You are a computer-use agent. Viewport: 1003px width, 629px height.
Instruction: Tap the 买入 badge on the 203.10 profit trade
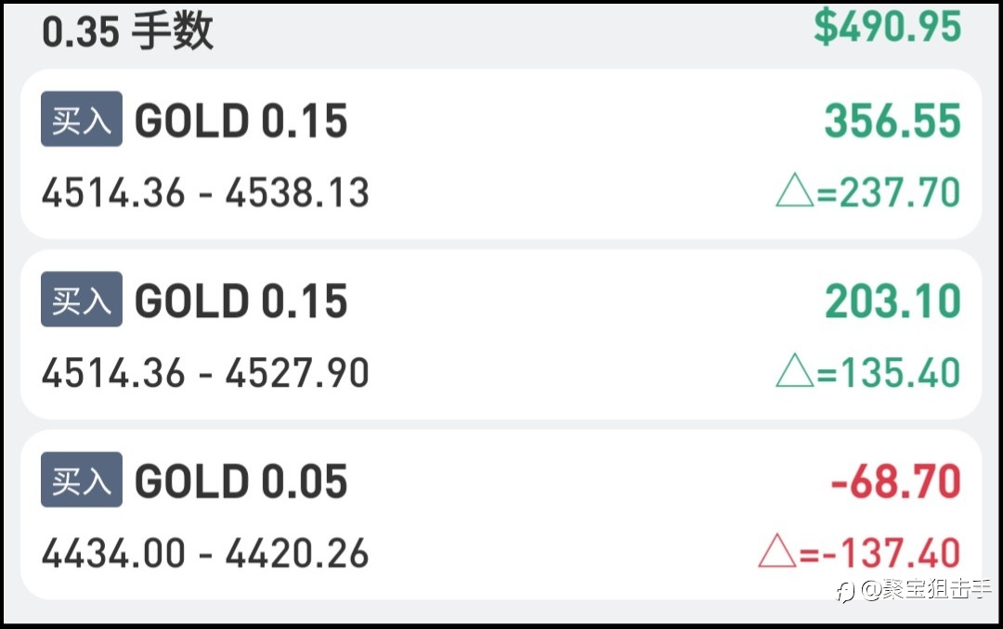82,300
